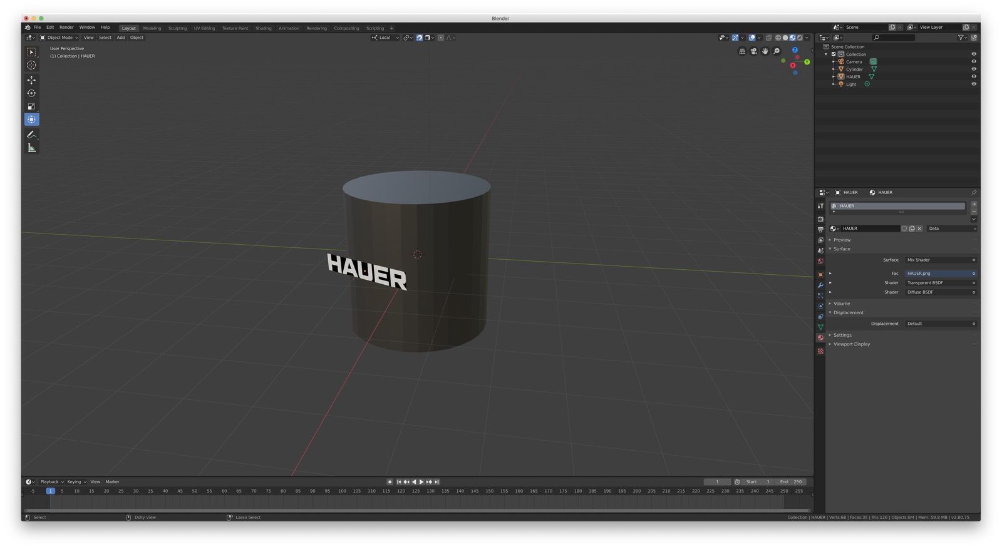Screen dimensions: 1002x549
Task: Pick the Annotate tool
Action: coord(31,135)
